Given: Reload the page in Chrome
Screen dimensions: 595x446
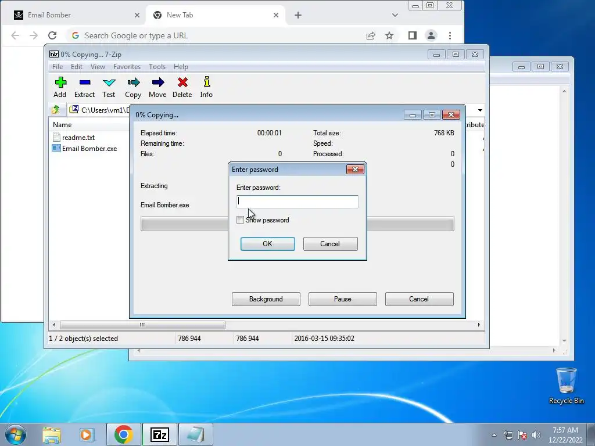Looking at the screenshot, I should click(x=52, y=35).
